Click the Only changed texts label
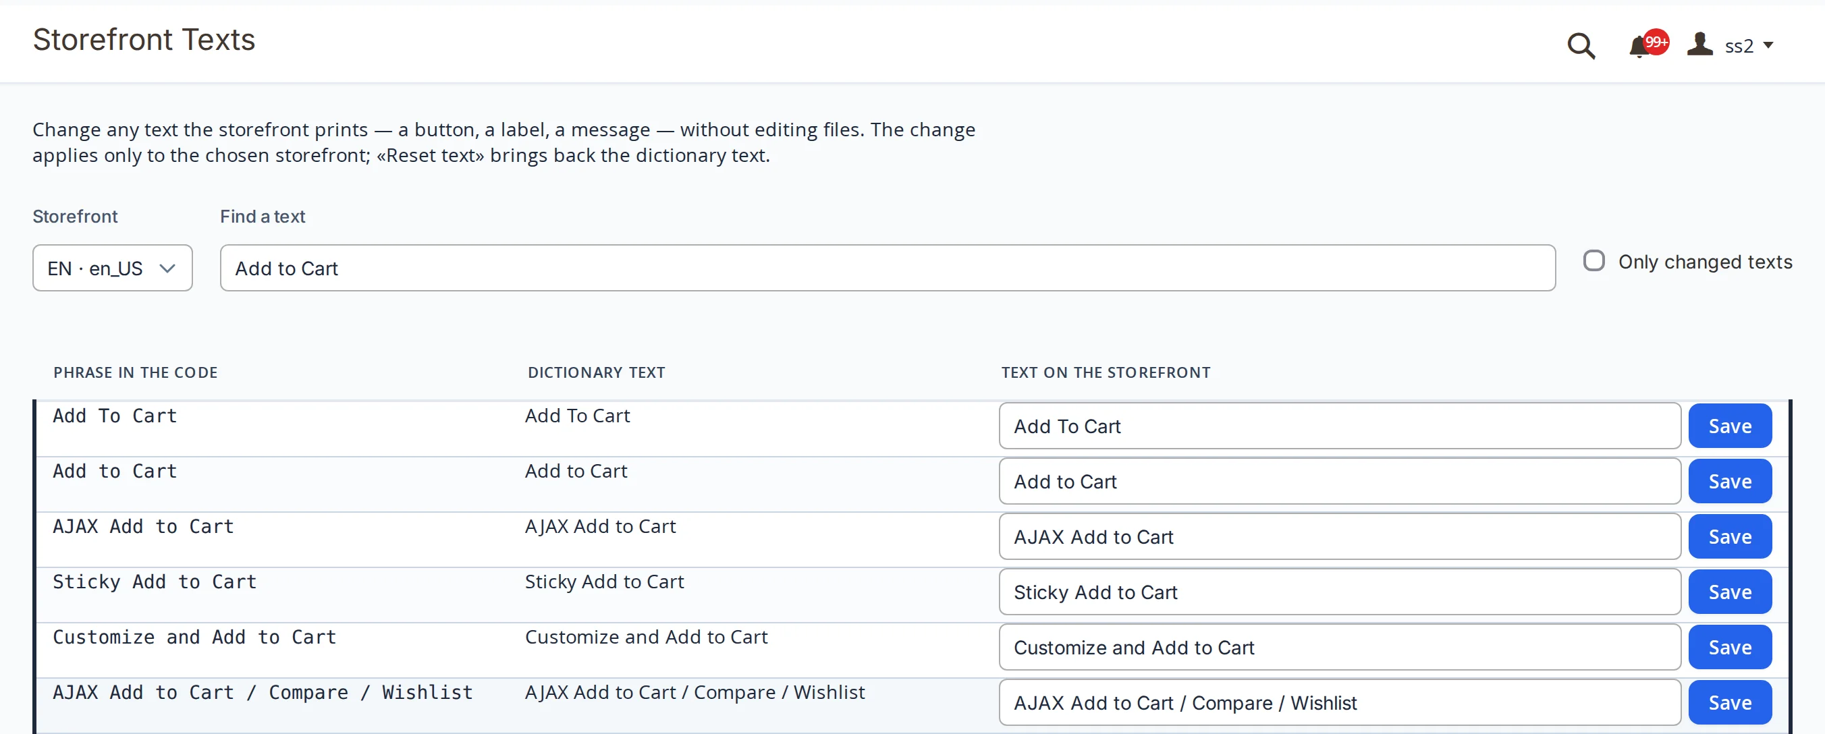Viewport: 1825px width, 734px height. [x=1706, y=262]
